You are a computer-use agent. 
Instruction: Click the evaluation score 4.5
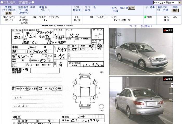point(175,17)
